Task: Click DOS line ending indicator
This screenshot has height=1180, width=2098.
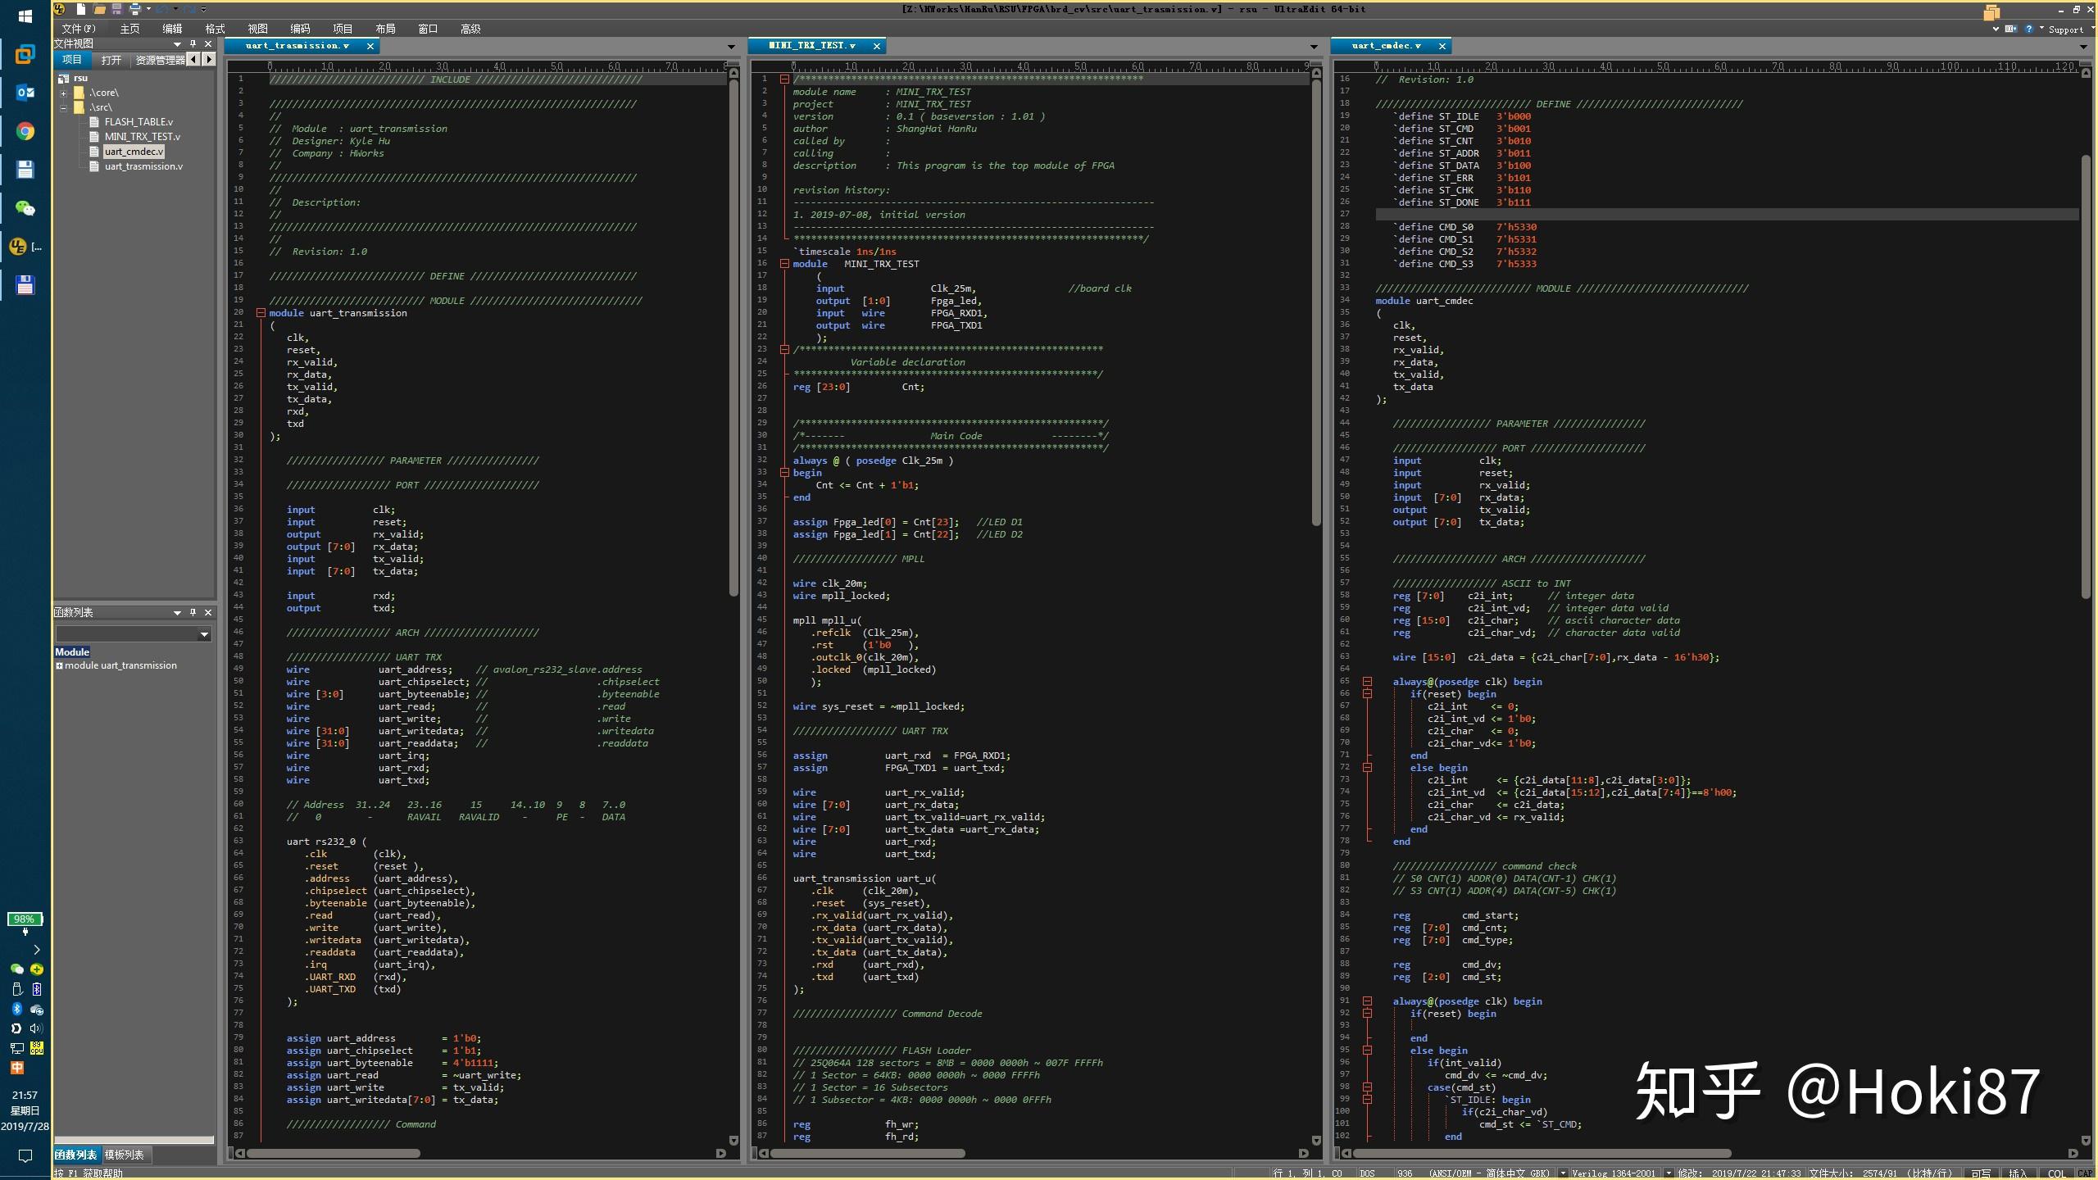Action: pos(1367,1173)
